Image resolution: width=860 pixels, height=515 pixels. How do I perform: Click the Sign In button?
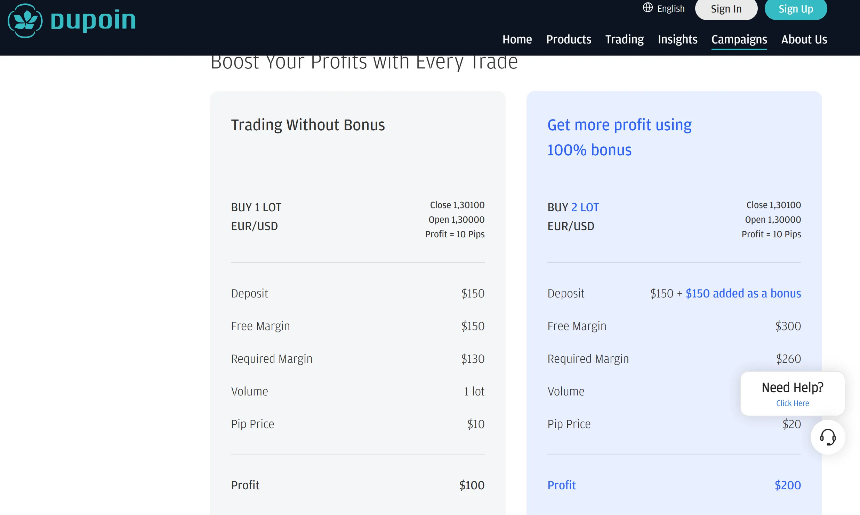(726, 9)
